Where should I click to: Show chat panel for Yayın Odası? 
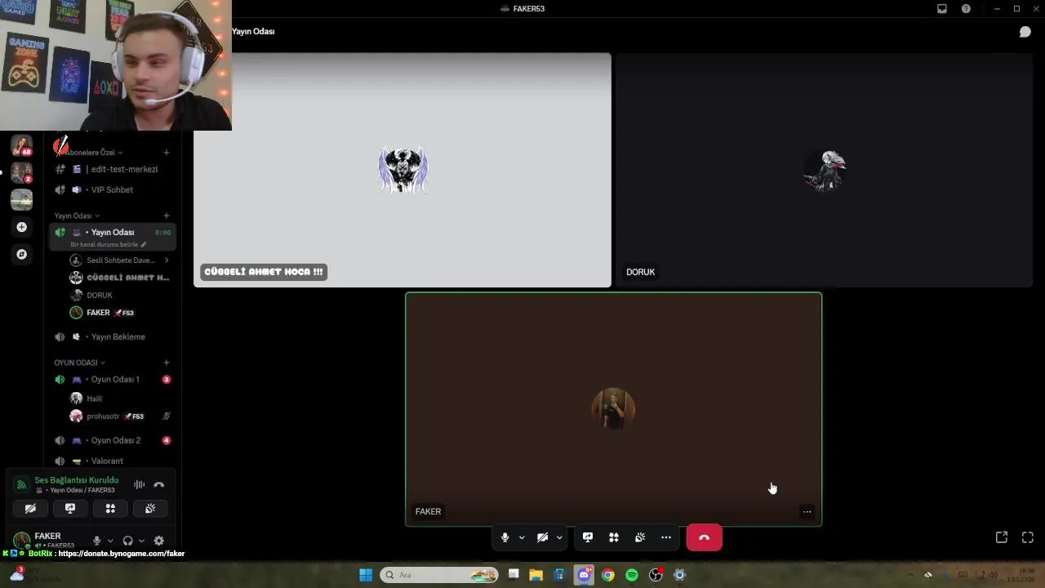coord(1025,32)
